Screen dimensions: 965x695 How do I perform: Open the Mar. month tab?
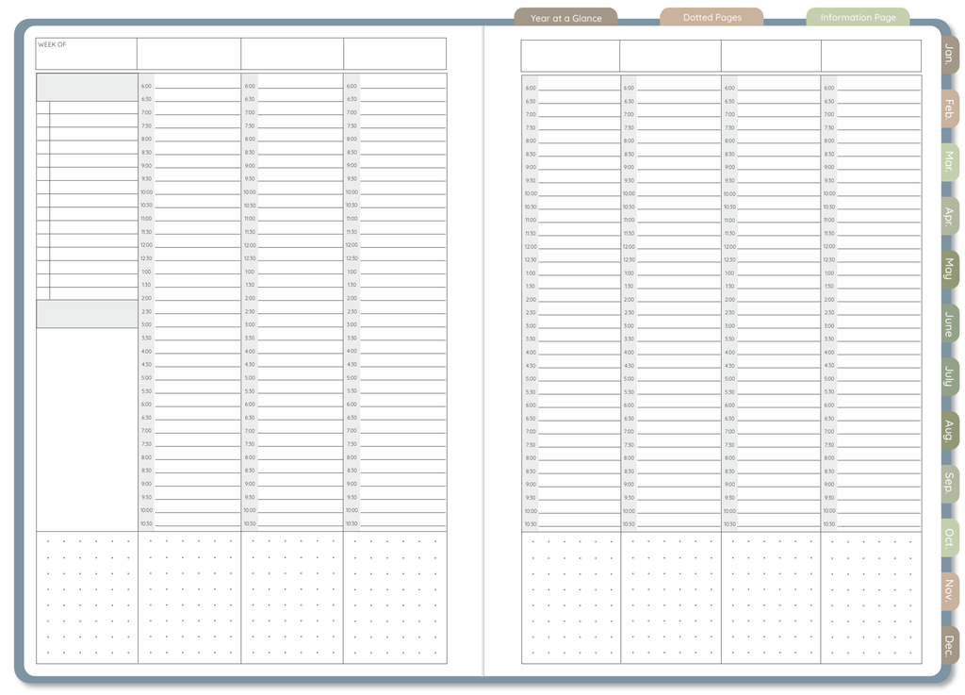[x=949, y=161]
